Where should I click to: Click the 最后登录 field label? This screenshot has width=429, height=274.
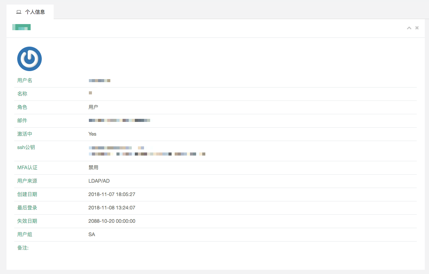tap(27, 208)
